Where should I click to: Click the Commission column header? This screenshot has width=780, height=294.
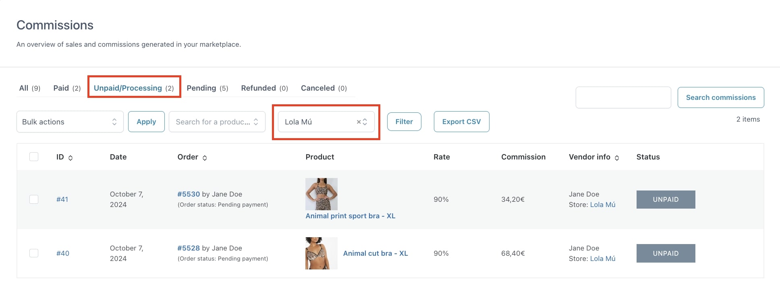(523, 157)
